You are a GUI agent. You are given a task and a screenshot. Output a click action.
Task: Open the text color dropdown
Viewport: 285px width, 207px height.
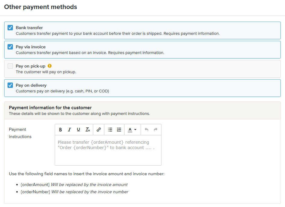(132, 130)
